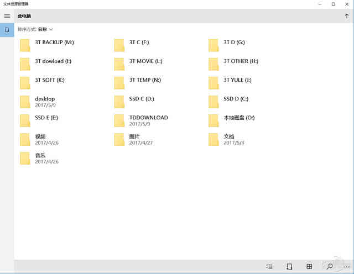354x274 pixels.
Task: Open the 音乐 folder icon
Action: [25, 159]
